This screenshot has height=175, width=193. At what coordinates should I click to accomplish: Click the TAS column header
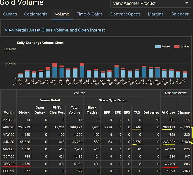[137, 112]
